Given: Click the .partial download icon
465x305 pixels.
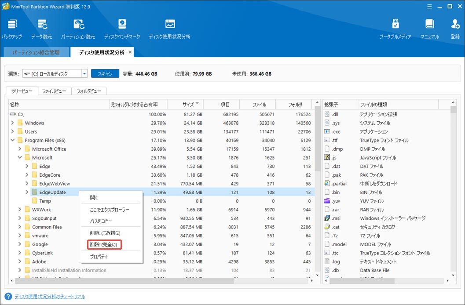Looking at the screenshot, I should 327,184.
